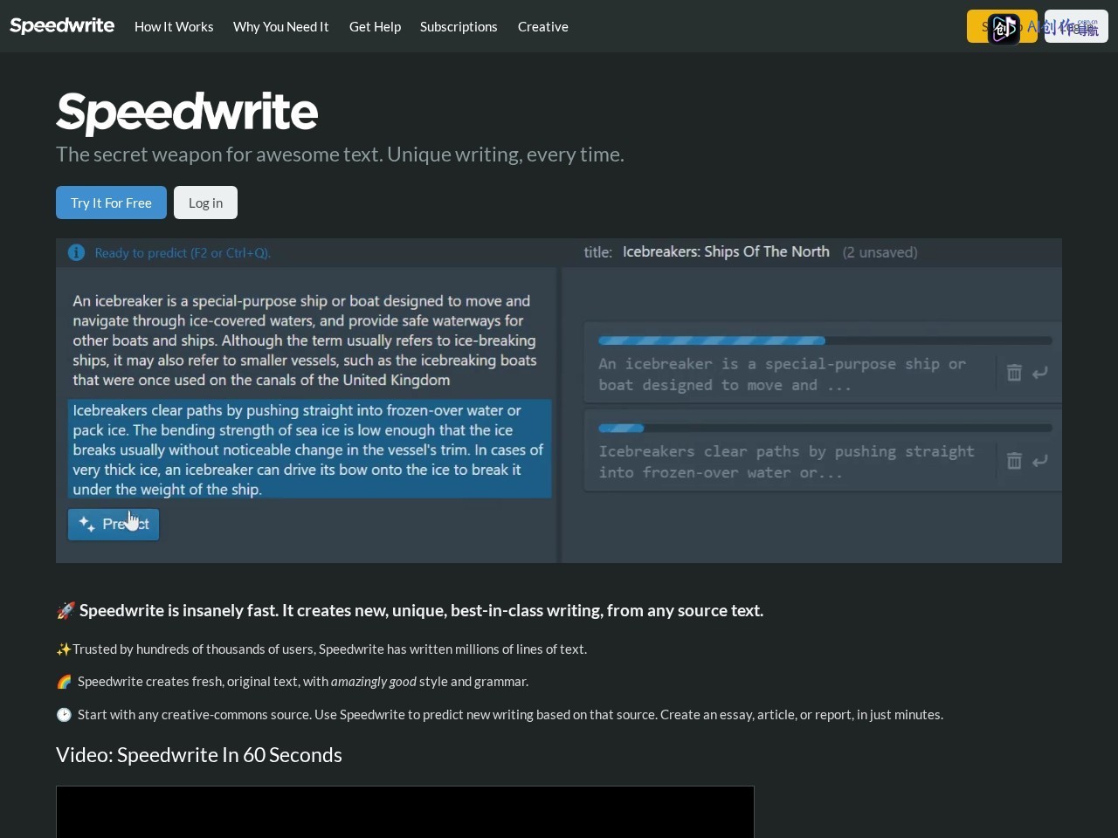Delete the 'An icebreaker is a special-purpose' prediction

click(x=1014, y=373)
